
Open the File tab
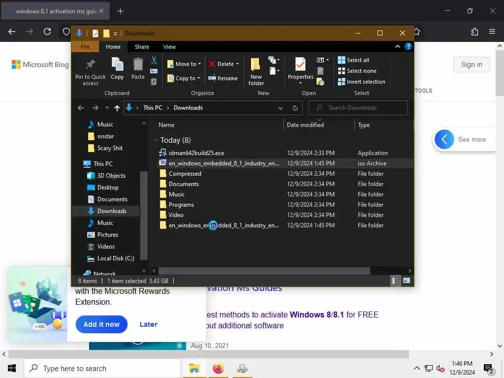point(85,47)
